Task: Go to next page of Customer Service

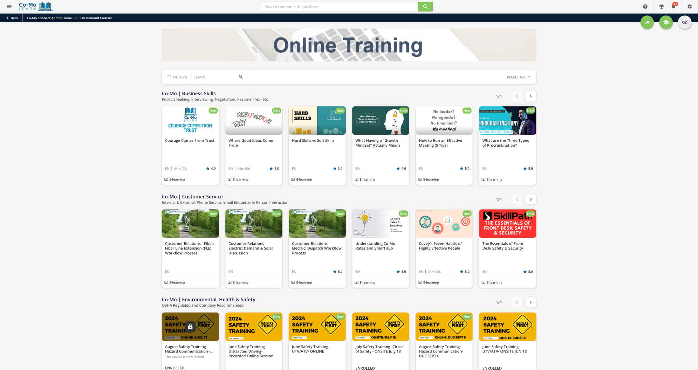Action: point(530,200)
